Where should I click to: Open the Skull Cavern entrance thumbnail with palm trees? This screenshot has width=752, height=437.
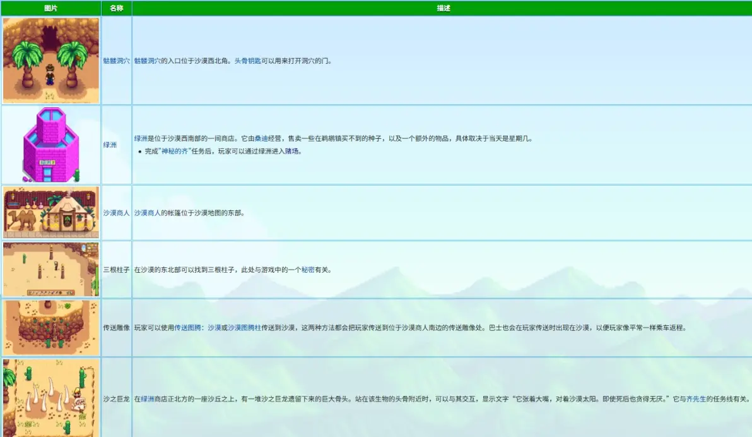pos(51,61)
